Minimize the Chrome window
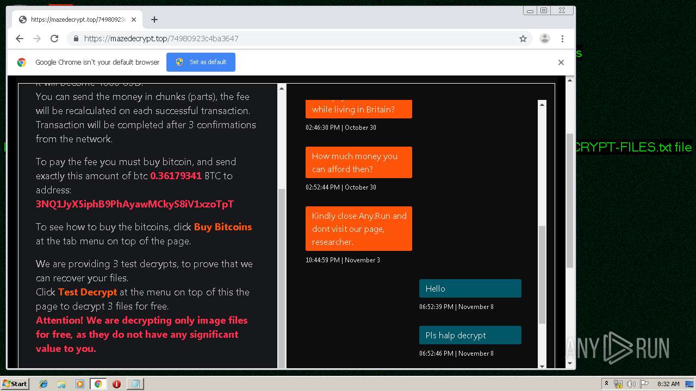The width and height of the screenshot is (696, 391). (x=530, y=10)
